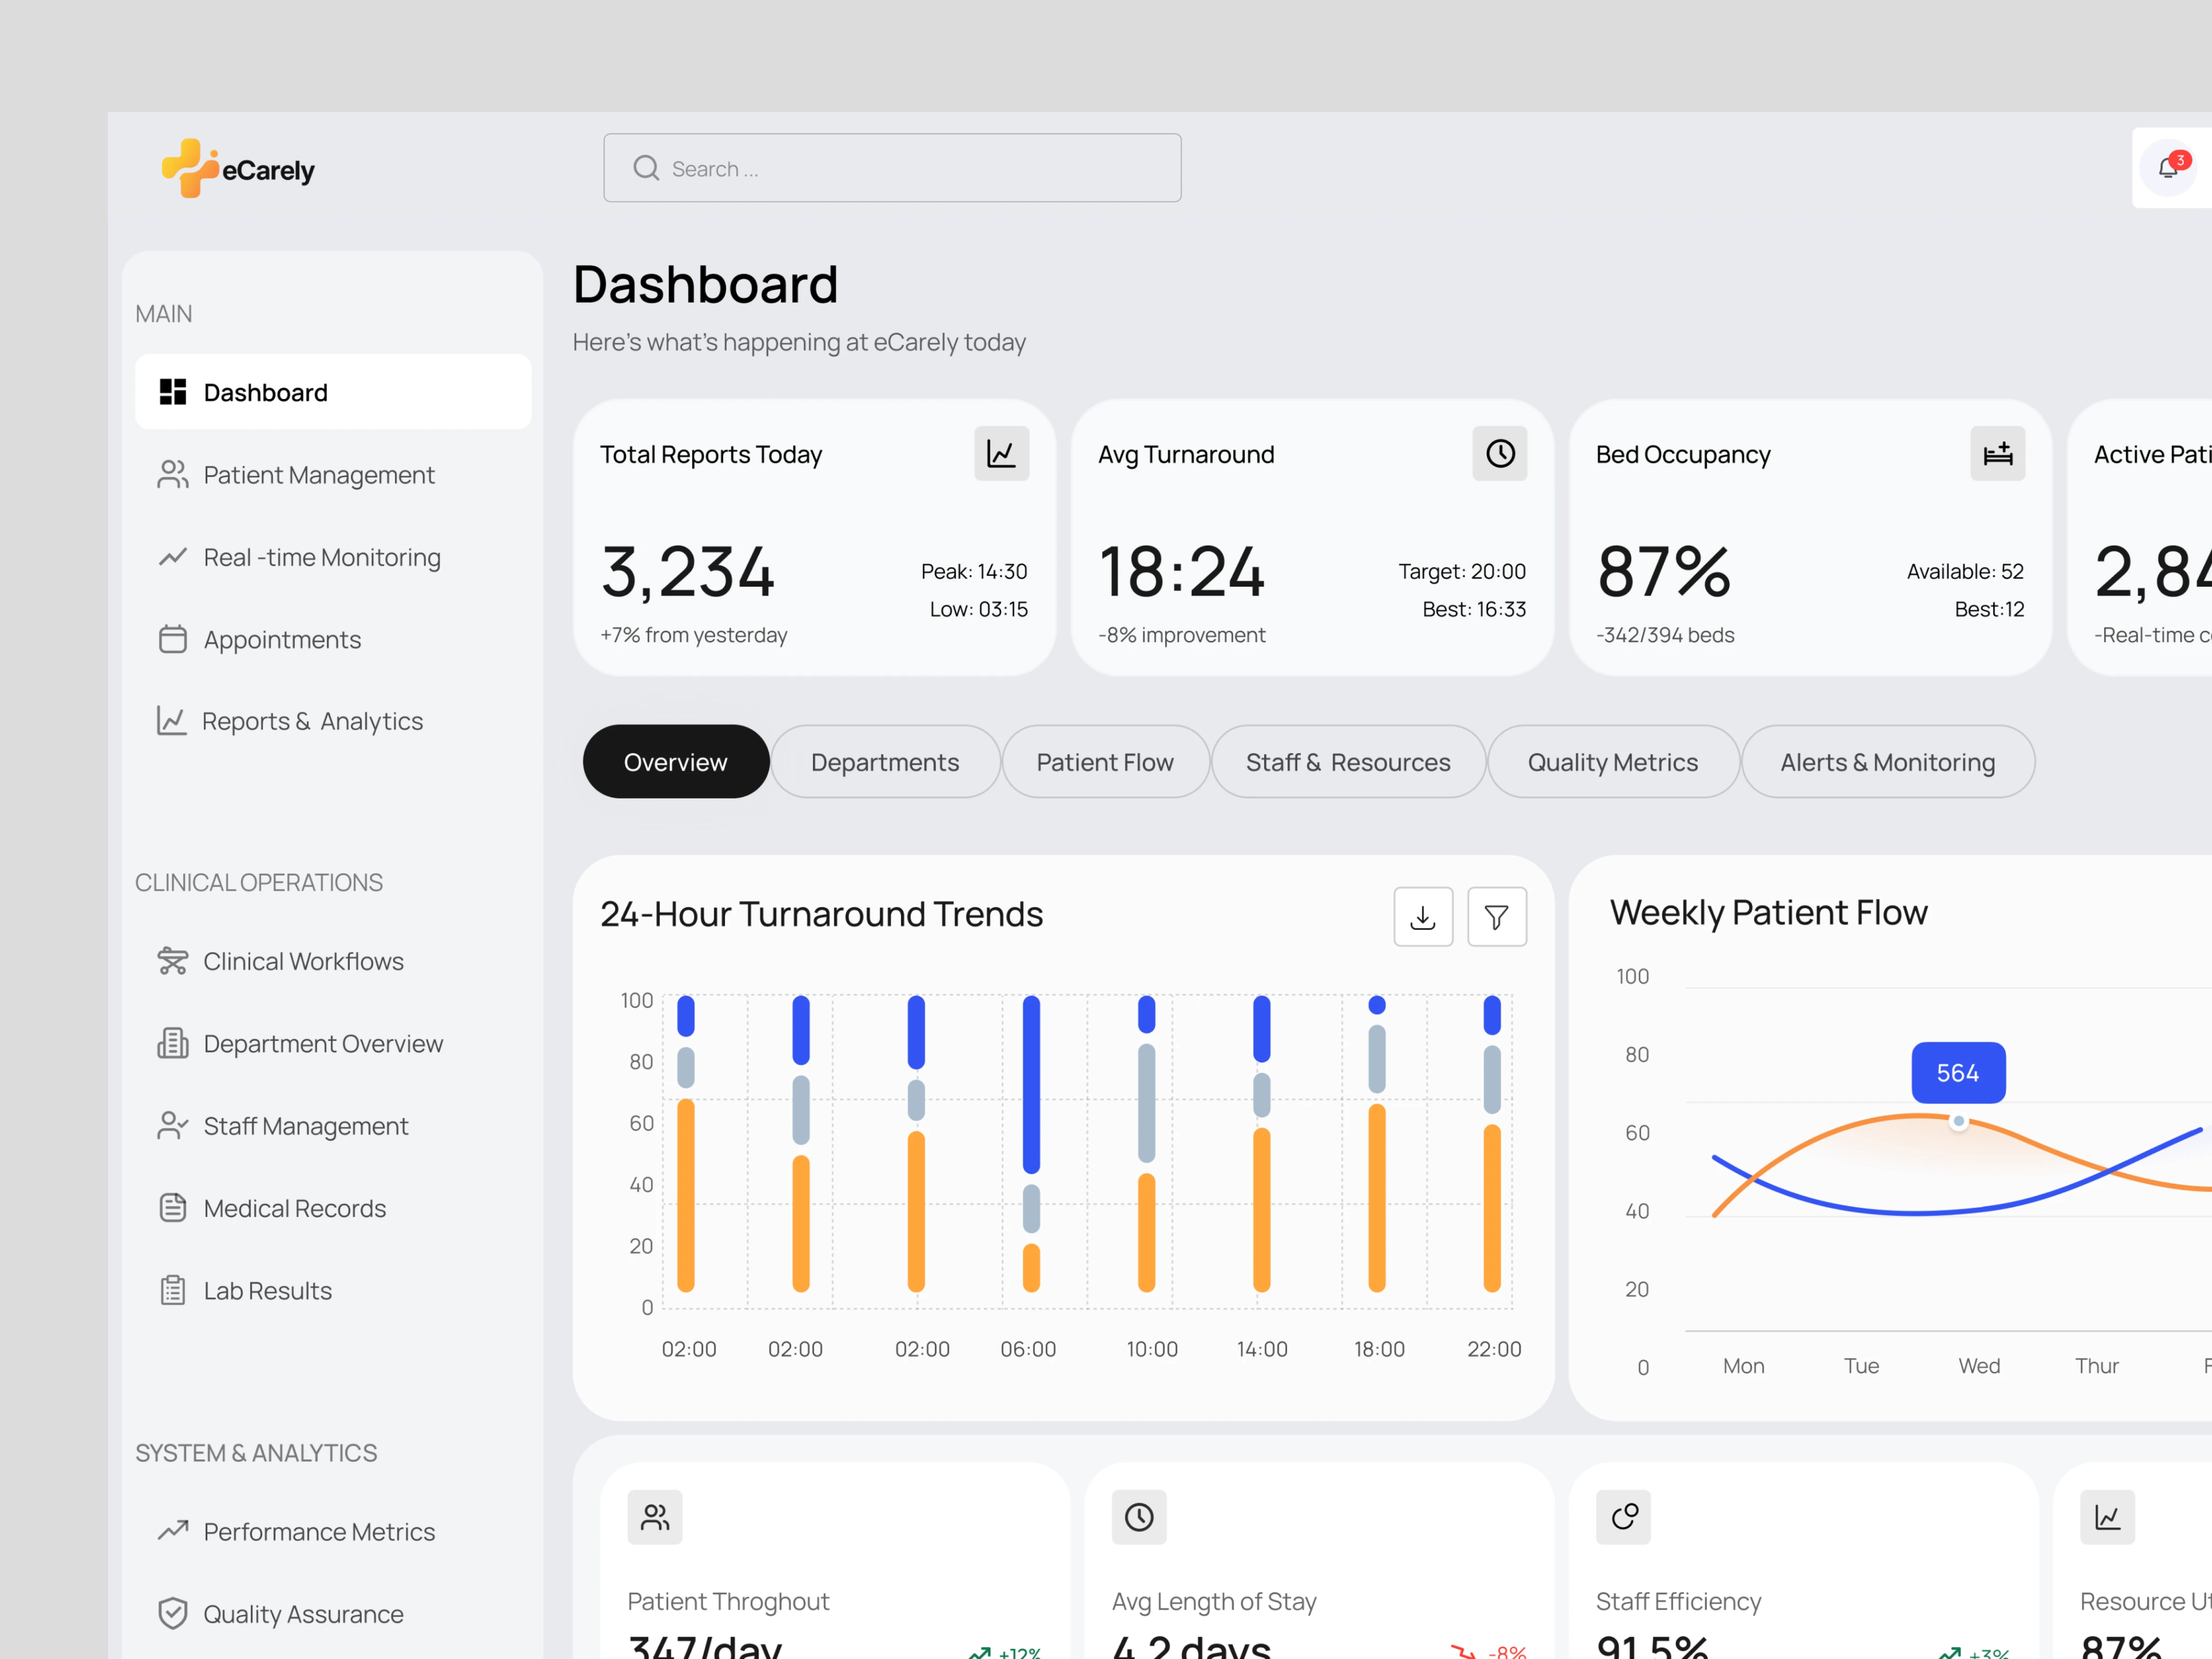Navigate to Staff Management
Viewport: 2212px width, 1659px height.
[x=305, y=1126]
